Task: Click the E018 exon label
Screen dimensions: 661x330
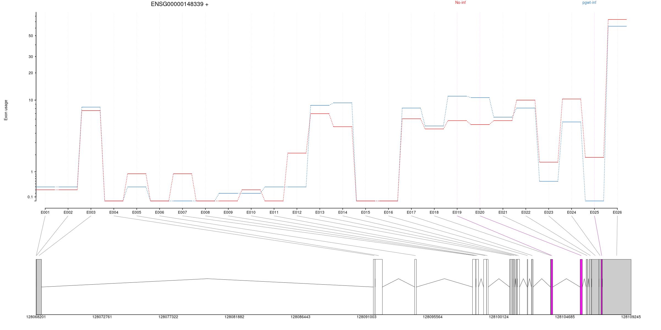Action: click(x=434, y=212)
